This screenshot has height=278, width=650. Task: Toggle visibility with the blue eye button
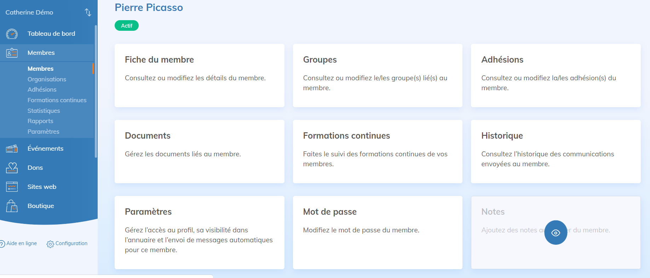(x=556, y=233)
